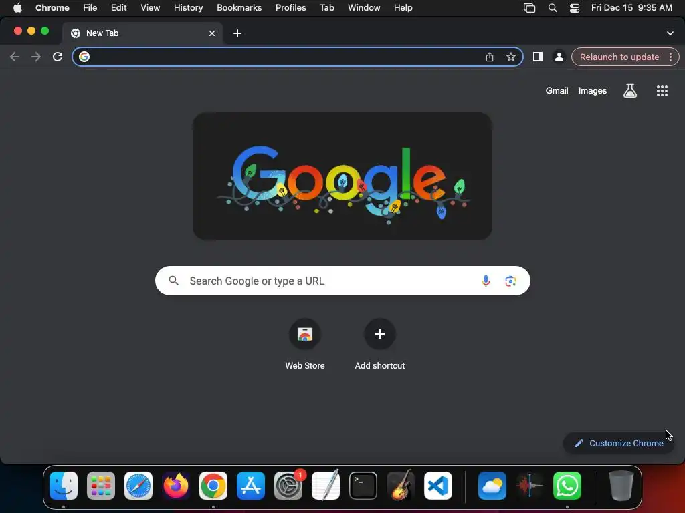Toggle the side panel icon

coord(537,57)
